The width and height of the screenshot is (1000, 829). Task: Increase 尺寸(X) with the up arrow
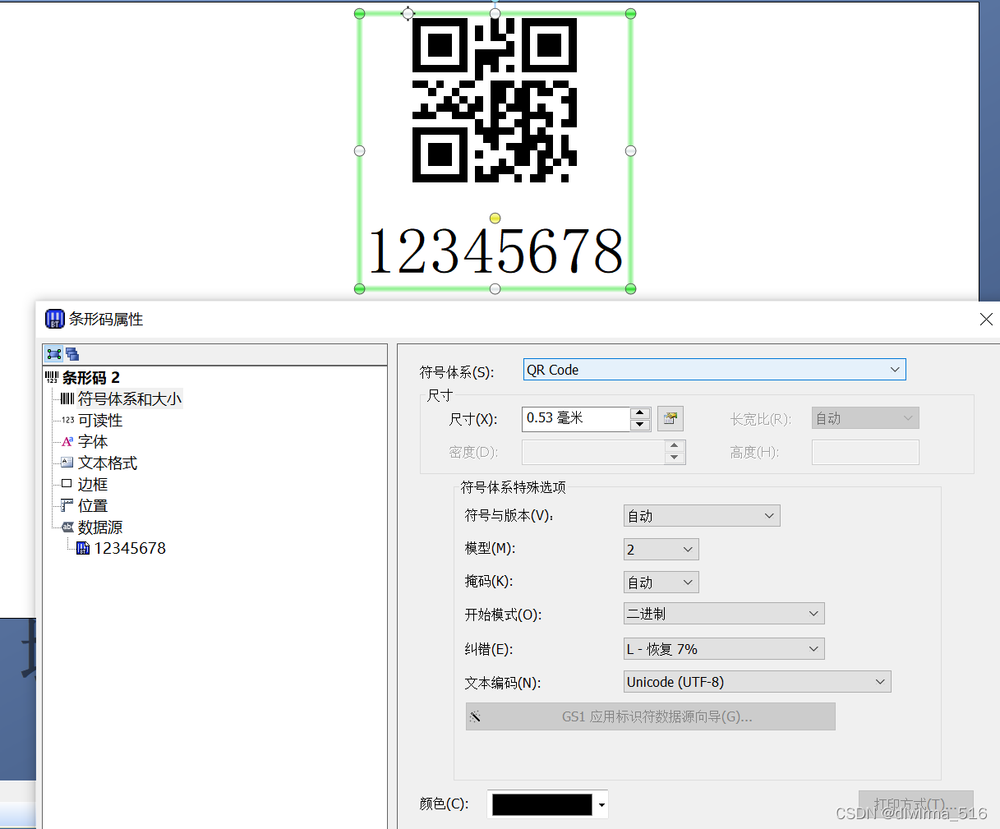click(x=640, y=413)
